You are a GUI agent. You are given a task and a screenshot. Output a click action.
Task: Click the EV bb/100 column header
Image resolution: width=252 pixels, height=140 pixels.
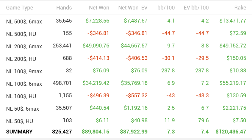(196, 8)
